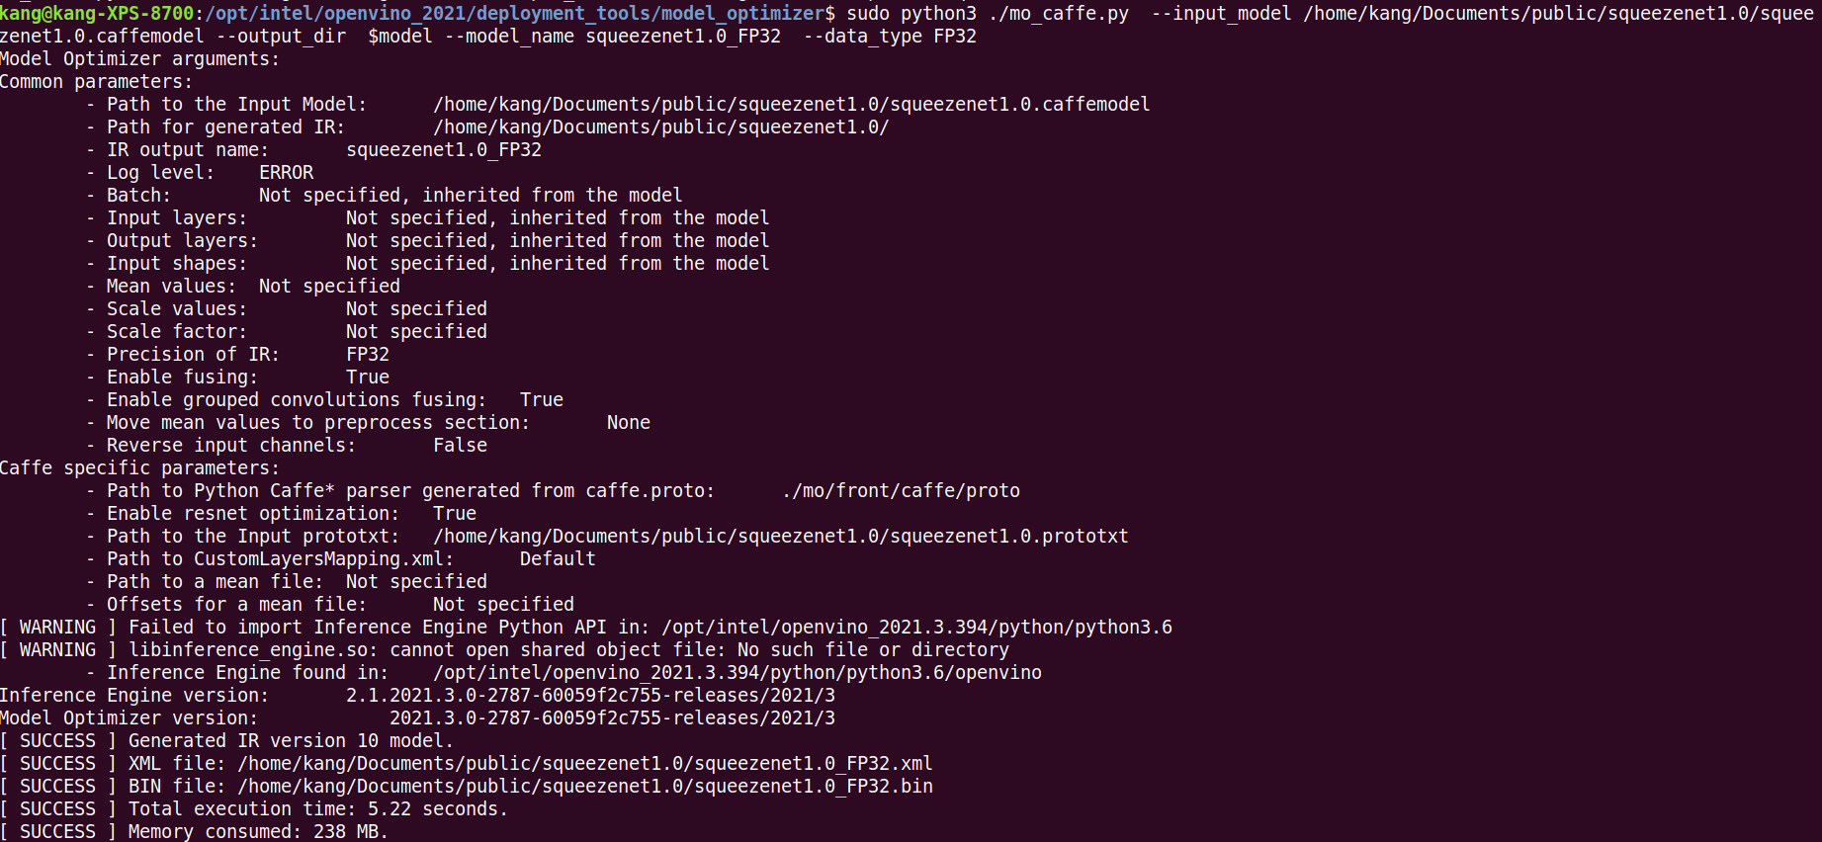Click the caffe proto parser path

(901, 490)
